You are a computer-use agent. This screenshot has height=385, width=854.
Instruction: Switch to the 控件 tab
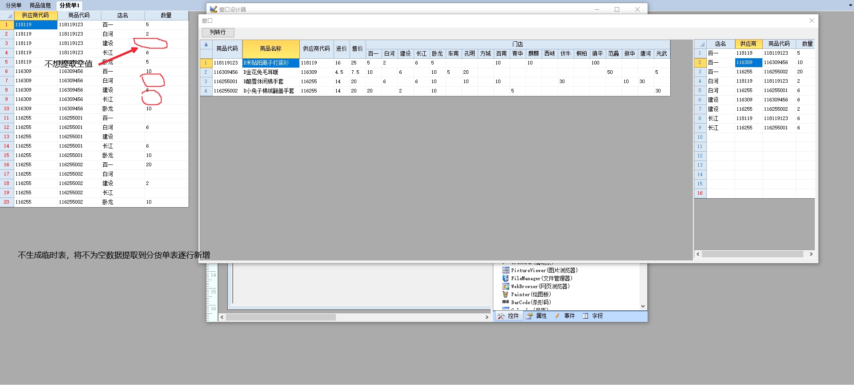point(508,316)
